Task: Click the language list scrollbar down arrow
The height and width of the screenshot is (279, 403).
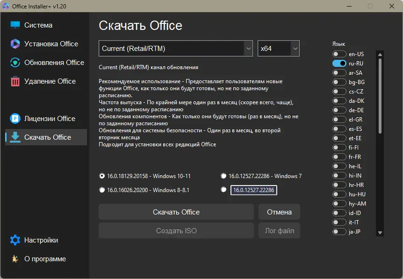Action: pyautogui.click(x=380, y=233)
